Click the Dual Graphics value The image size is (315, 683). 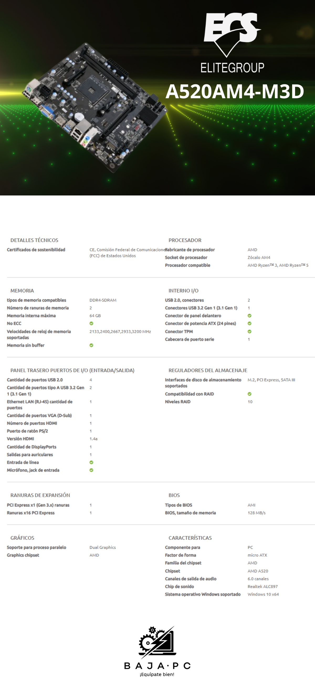coord(103,547)
